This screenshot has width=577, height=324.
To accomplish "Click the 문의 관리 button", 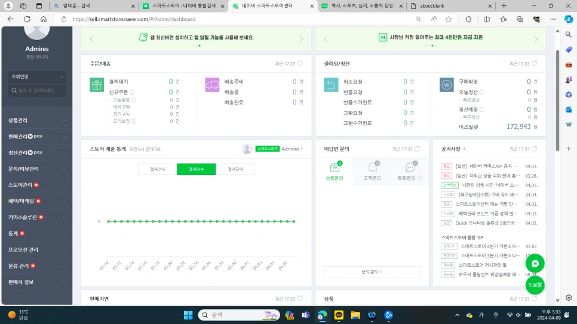I will point(372,271).
